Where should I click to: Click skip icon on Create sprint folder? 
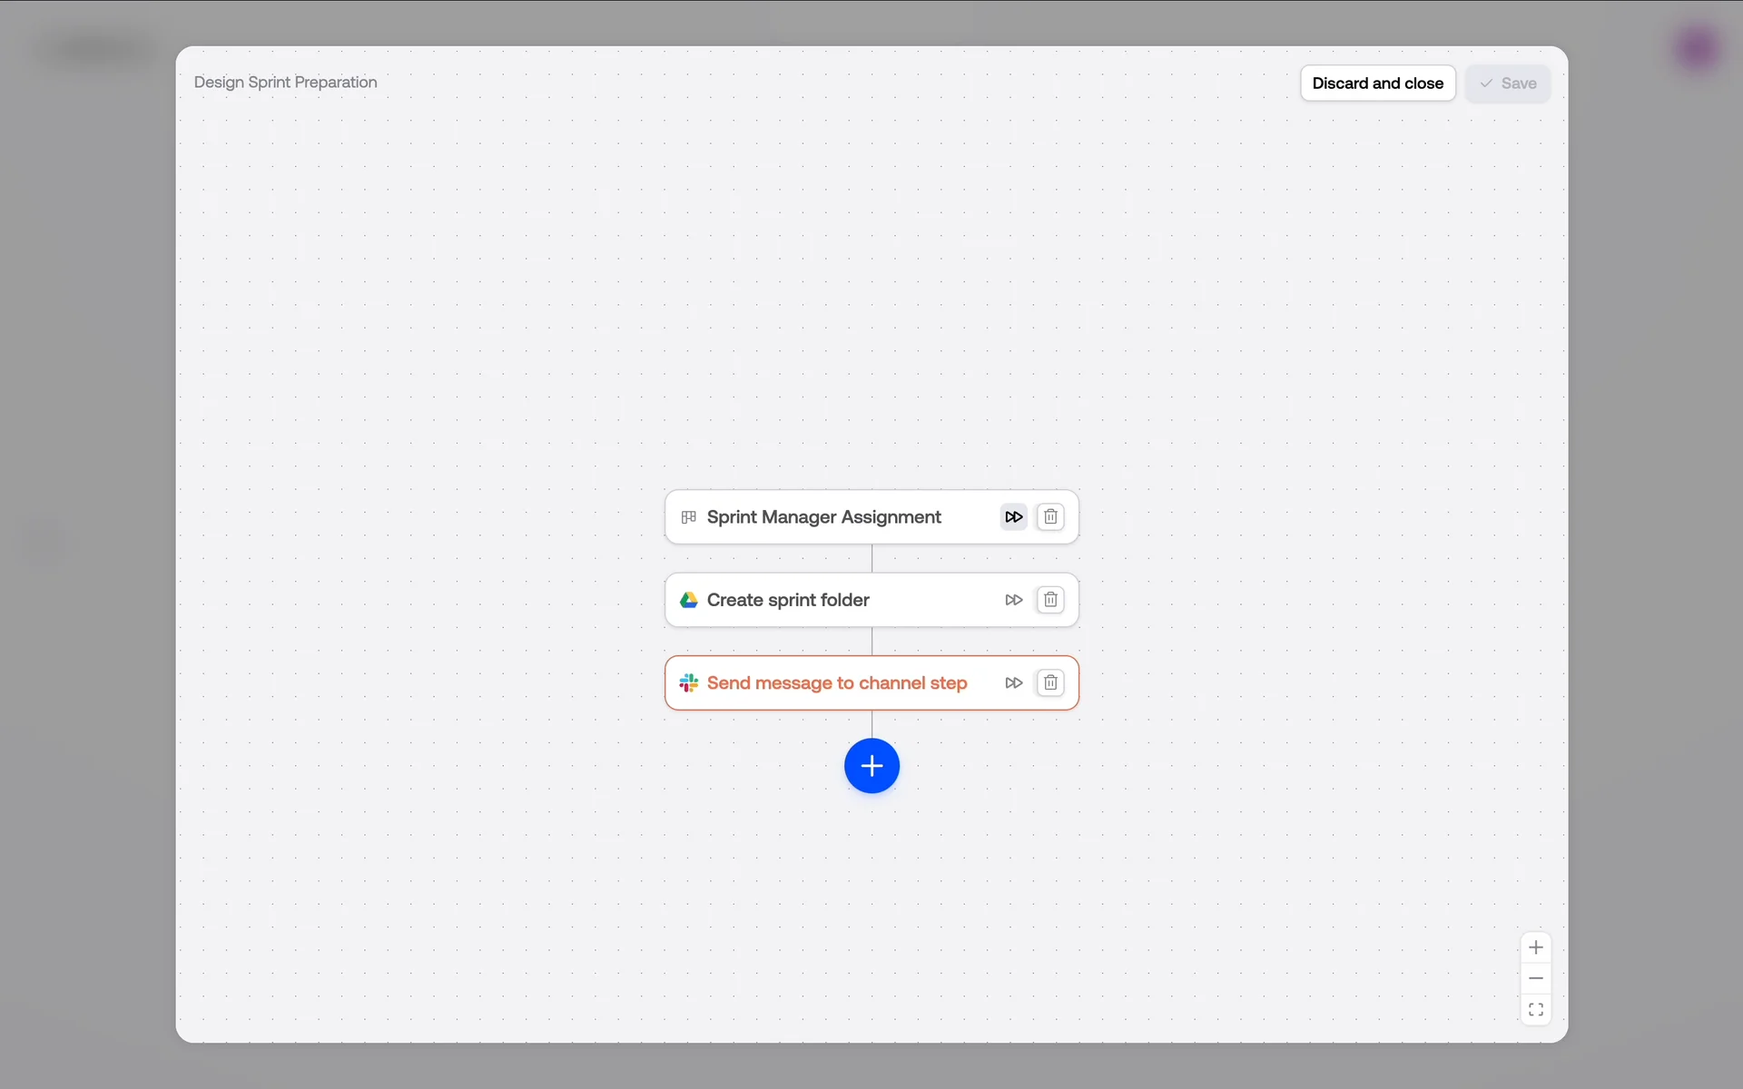click(x=1013, y=600)
